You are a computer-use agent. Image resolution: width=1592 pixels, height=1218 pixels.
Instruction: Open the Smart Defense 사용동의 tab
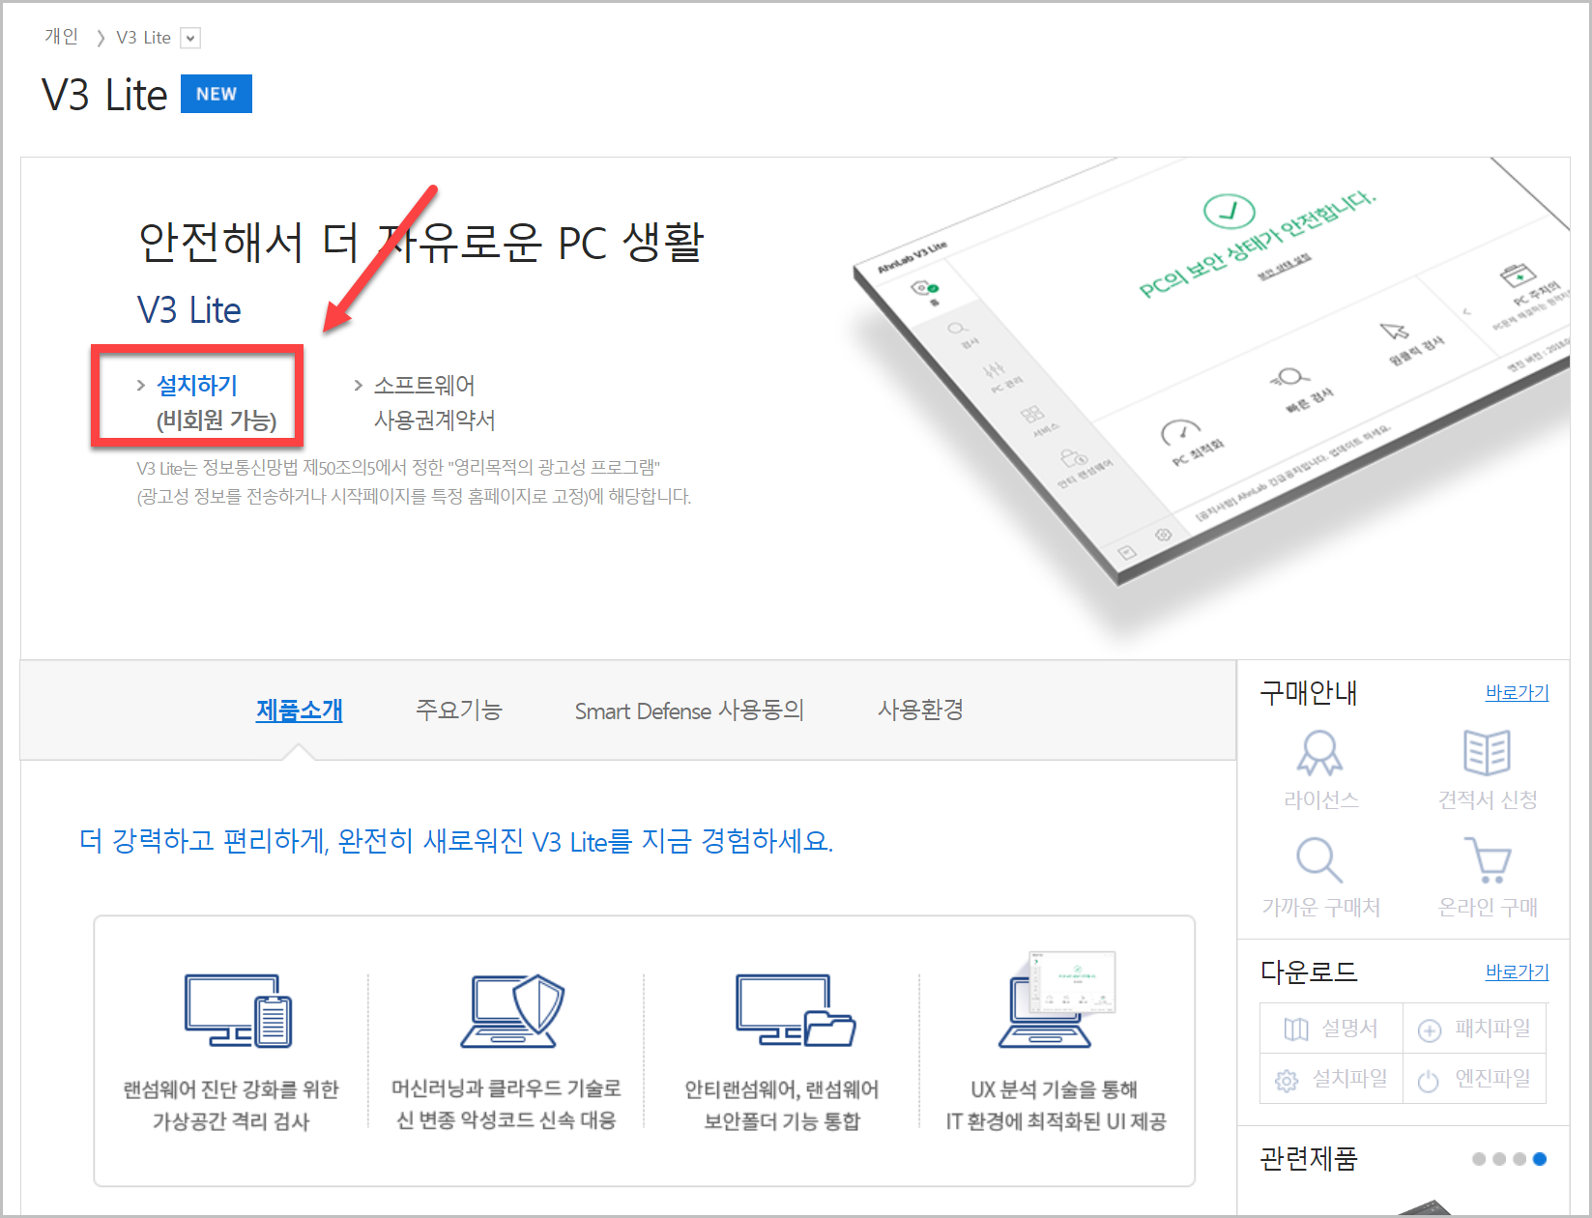pyautogui.click(x=689, y=710)
